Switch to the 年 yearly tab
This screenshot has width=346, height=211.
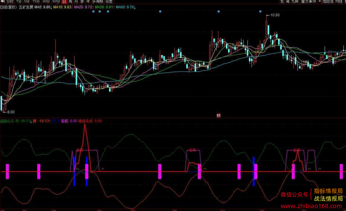(x=88, y=1)
